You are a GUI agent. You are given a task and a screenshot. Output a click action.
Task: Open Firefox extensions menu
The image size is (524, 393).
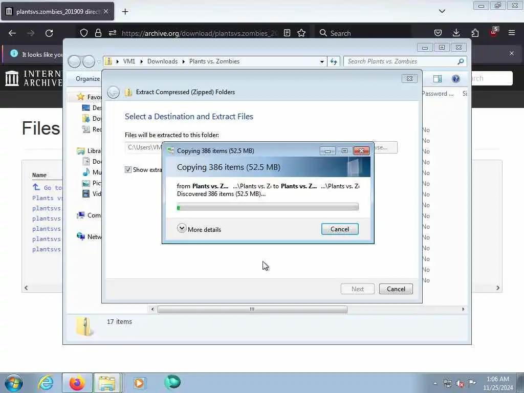tap(475, 33)
